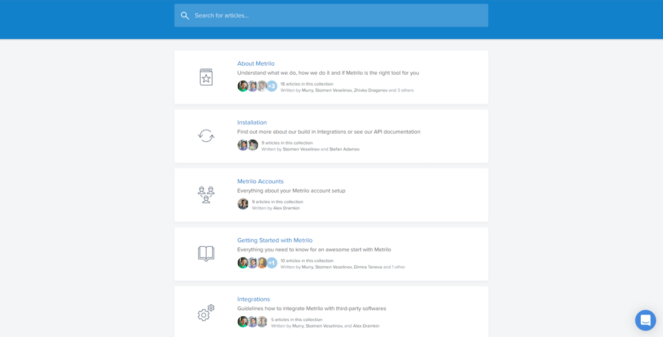Click the '9 articles in this collection' Installation text

(x=287, y=142)
